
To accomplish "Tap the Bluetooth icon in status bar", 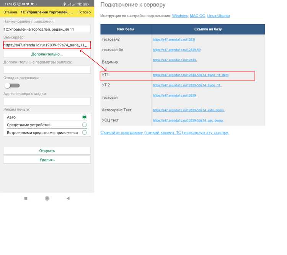I will 64,4.
